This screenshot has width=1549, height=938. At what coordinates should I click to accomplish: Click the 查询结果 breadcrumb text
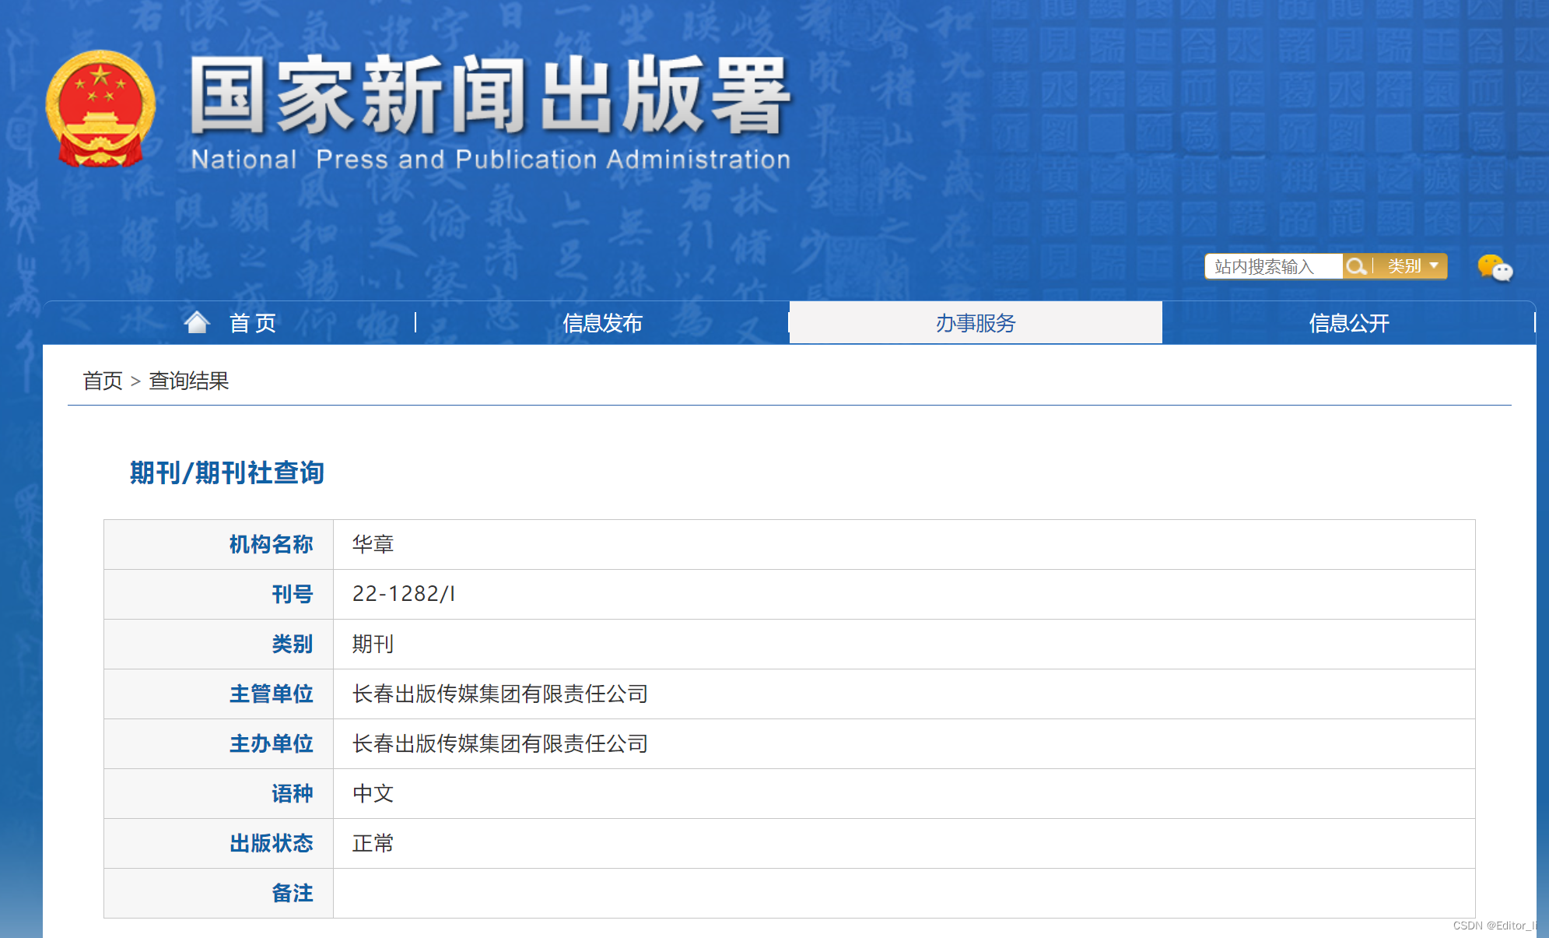pos(189,381)
